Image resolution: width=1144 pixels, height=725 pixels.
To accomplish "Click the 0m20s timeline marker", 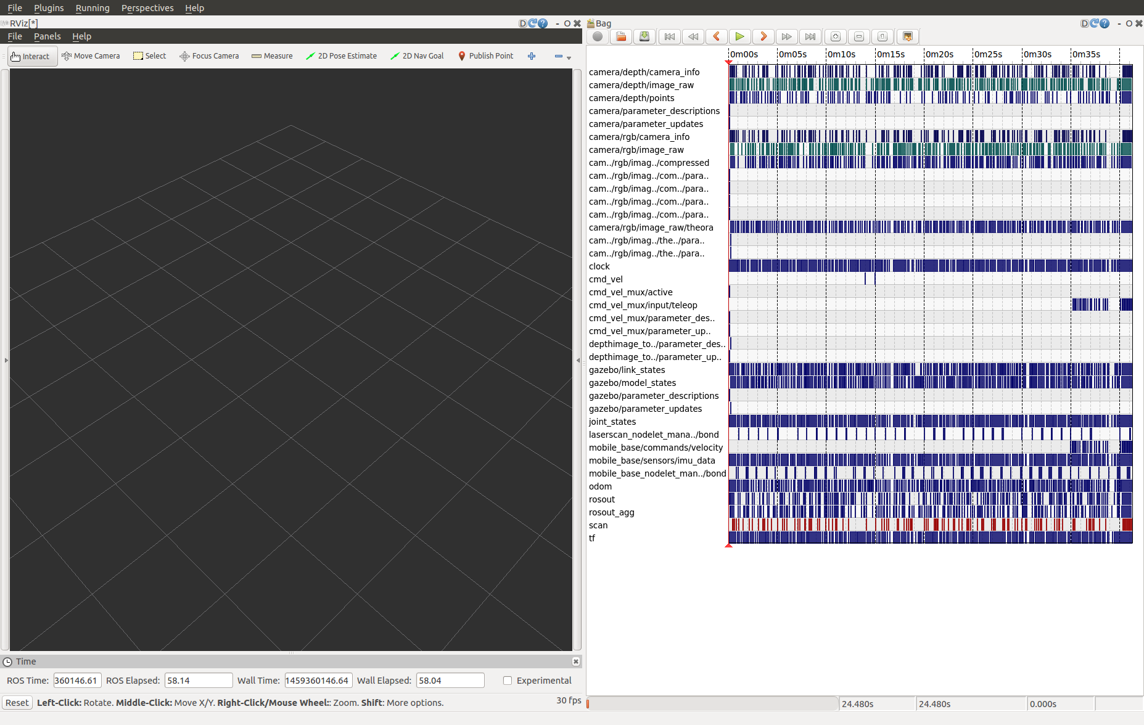I will click(939, 54).
